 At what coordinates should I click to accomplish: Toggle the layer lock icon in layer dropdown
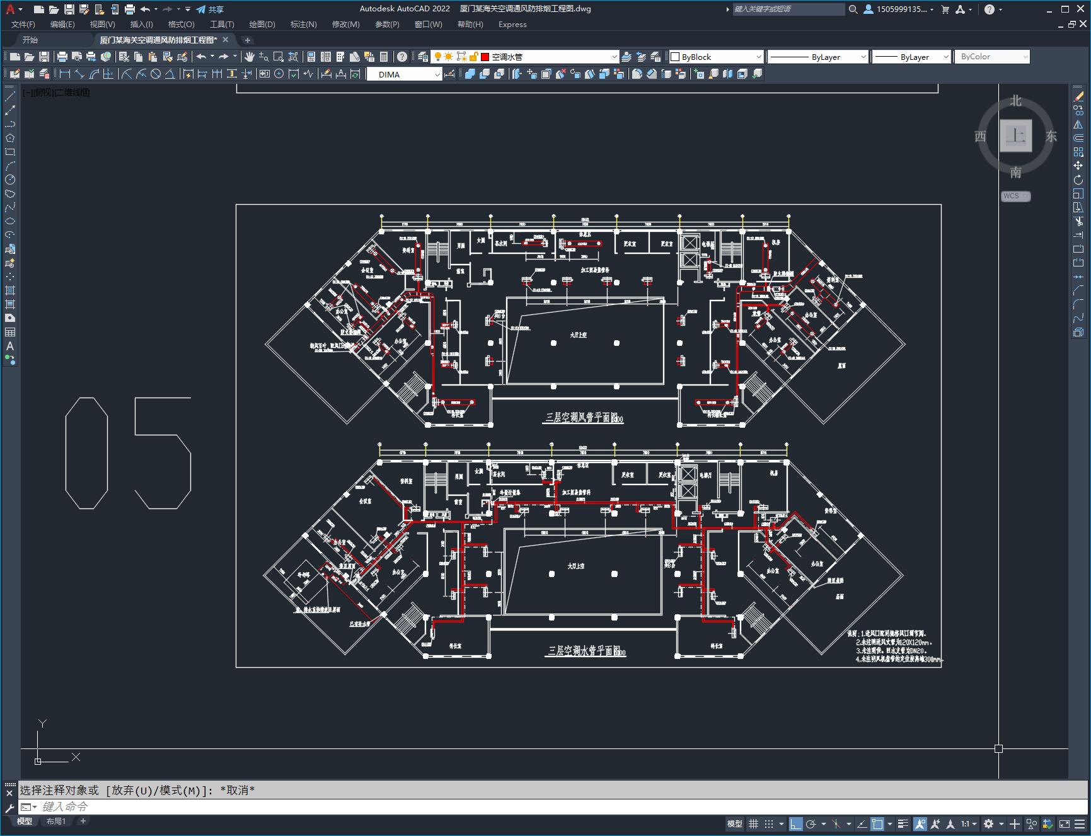point(473,57)
